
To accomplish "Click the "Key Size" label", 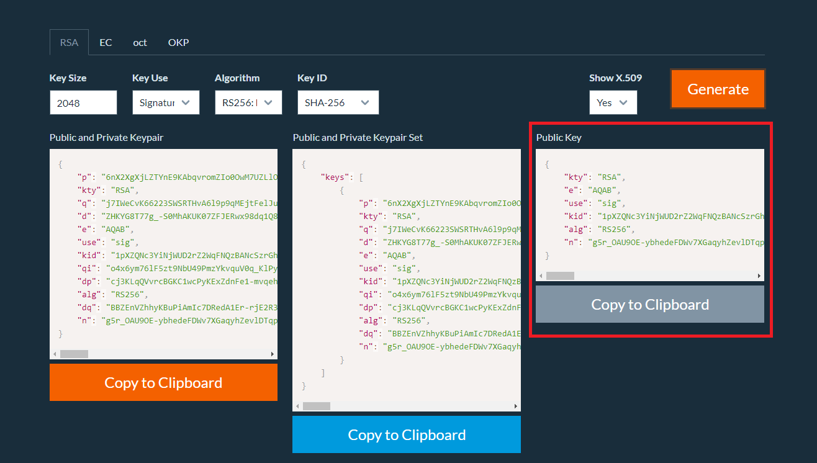I will 68,78.
